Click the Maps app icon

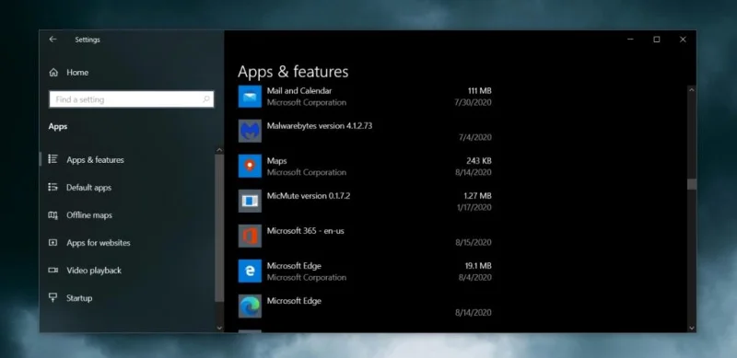point(250,167)
